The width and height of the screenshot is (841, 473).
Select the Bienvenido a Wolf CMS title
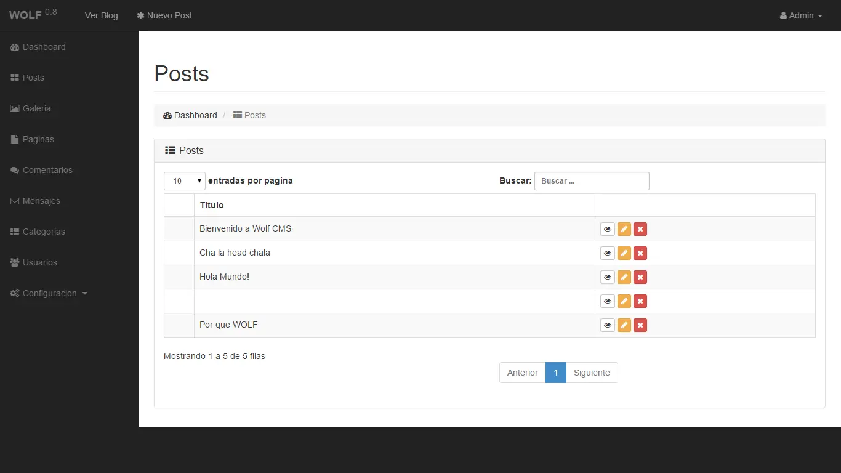[246, 228]
